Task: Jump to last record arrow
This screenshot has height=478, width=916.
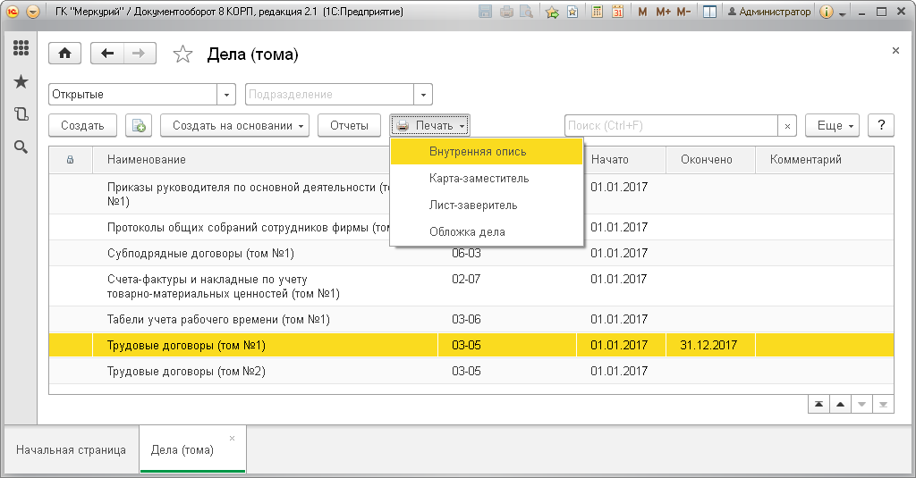Action: pyautogui.click(x=883, y=404)
